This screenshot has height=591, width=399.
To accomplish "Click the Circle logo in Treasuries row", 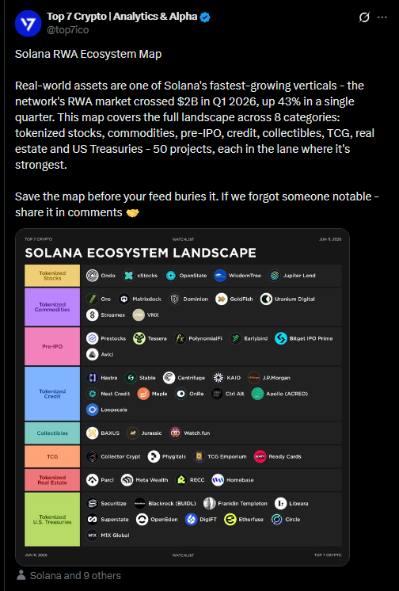I will pos(277,520).
